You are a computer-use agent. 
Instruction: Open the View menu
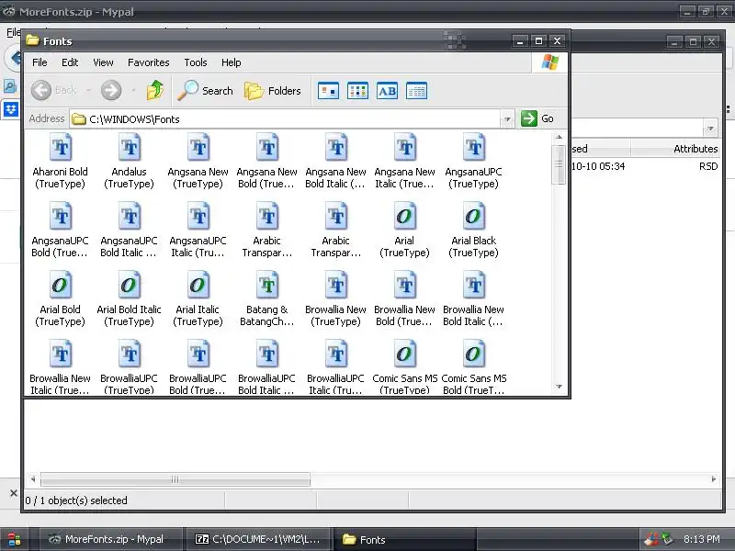[x=103, y=62]
